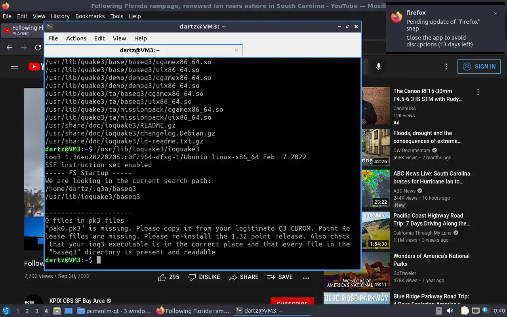The width and height of the screenshot is (507, 317).
Task: Click the YouTube voice search microphone
Action: click(379, 67)
